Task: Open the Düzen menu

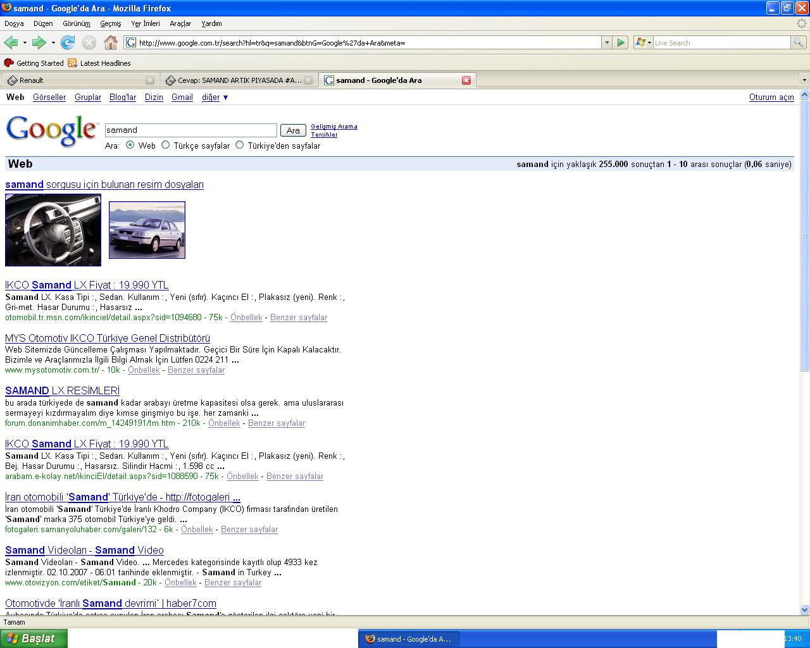Action: click(x=43, y=23)
